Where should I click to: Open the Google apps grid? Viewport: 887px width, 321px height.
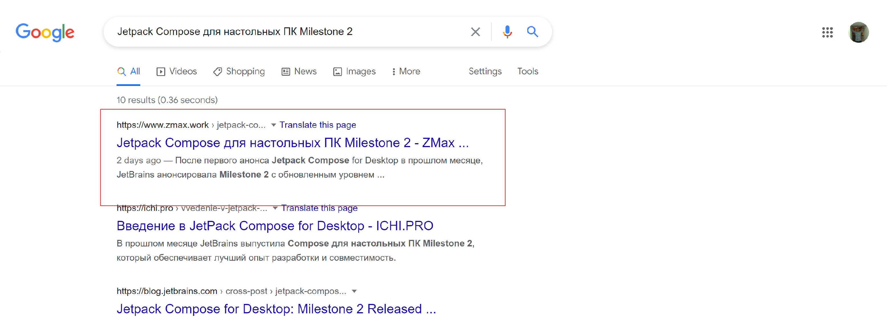coord(827,32)
